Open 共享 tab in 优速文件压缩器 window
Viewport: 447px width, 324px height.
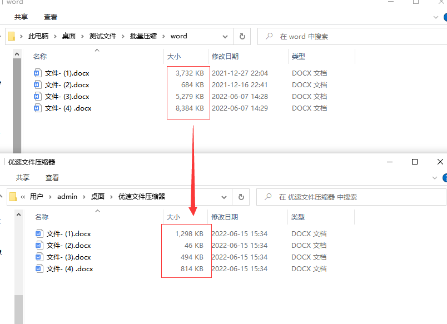tap(23, 177)
